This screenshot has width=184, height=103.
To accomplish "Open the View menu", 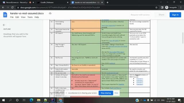I will pyautogui.click(x=23, y=17).
